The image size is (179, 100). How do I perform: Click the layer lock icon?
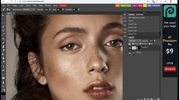point(129,44)
